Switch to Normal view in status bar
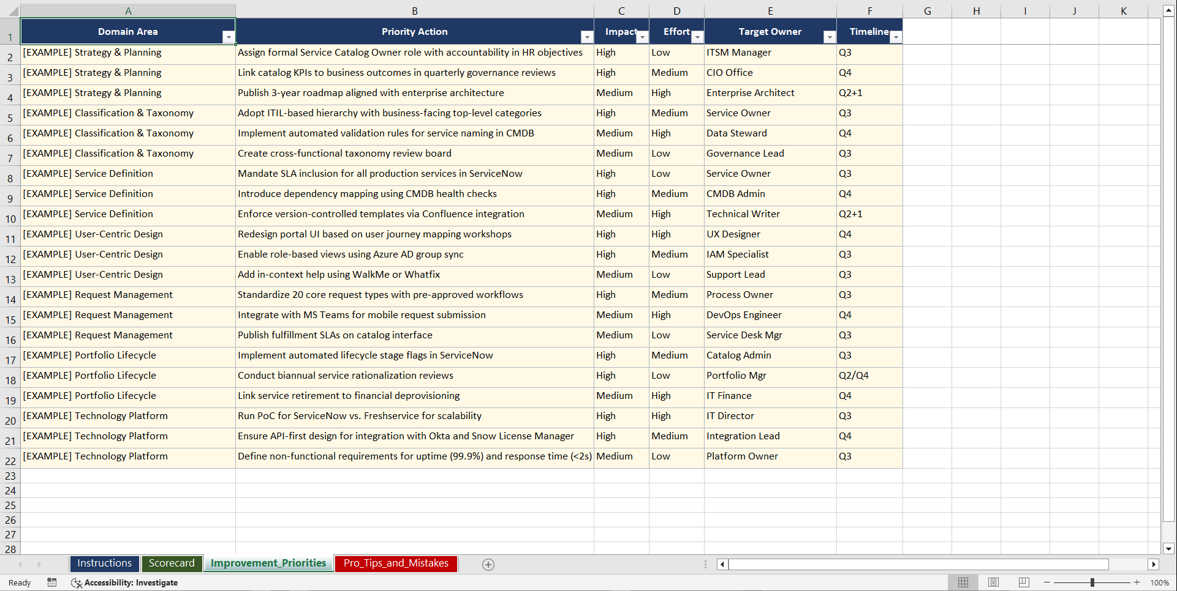Screen dimensions: 1177x591 (963, 582)
